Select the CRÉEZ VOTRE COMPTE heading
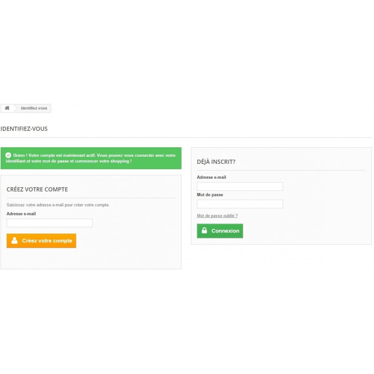 tap(37, 189)
